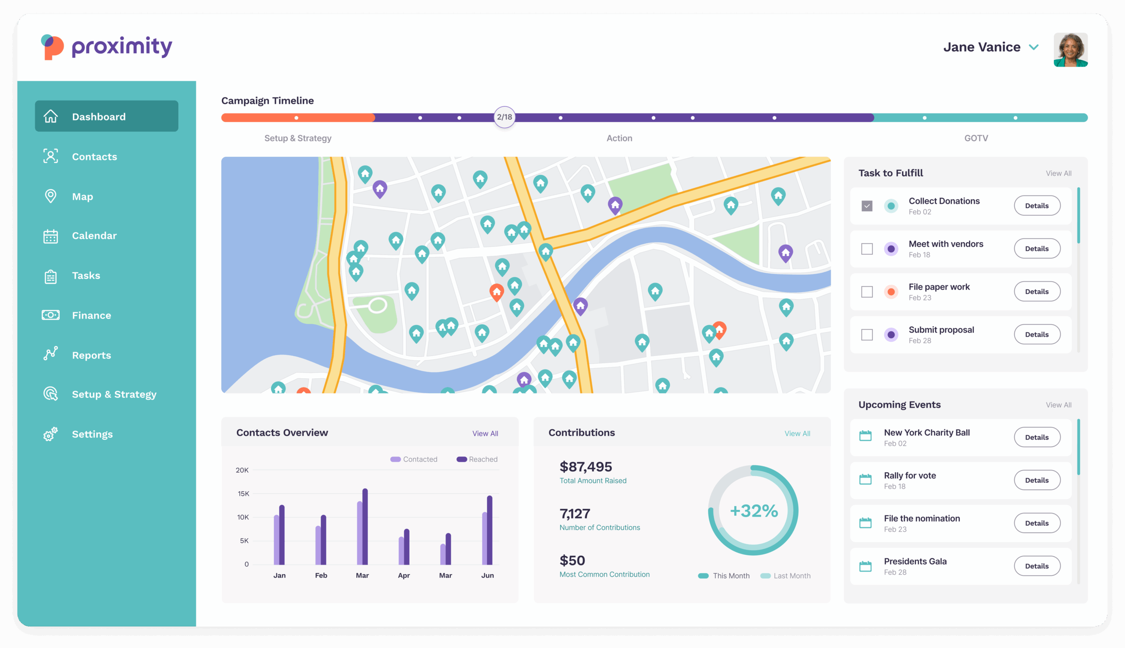
Task: Click the 2/18 marker on Campaign Timeline
Action: tap(504, 117)
